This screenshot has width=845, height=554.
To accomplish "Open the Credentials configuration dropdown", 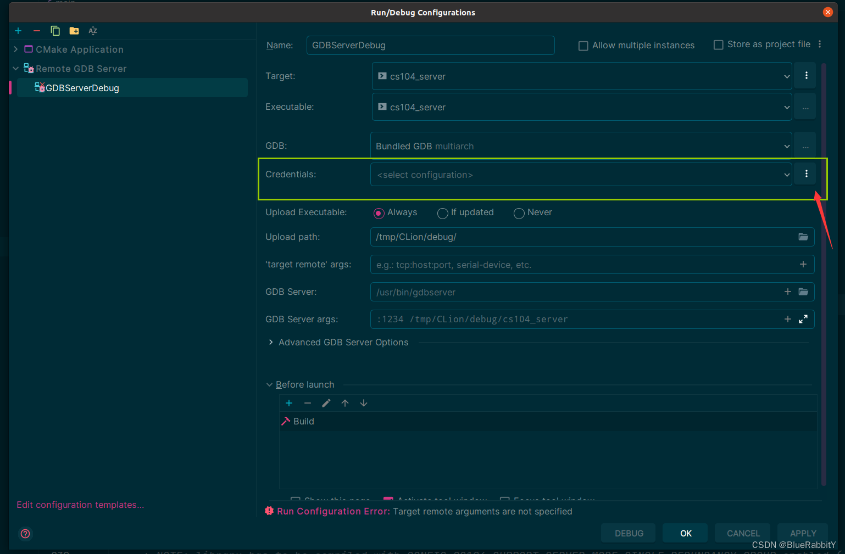I will [786, 174].
